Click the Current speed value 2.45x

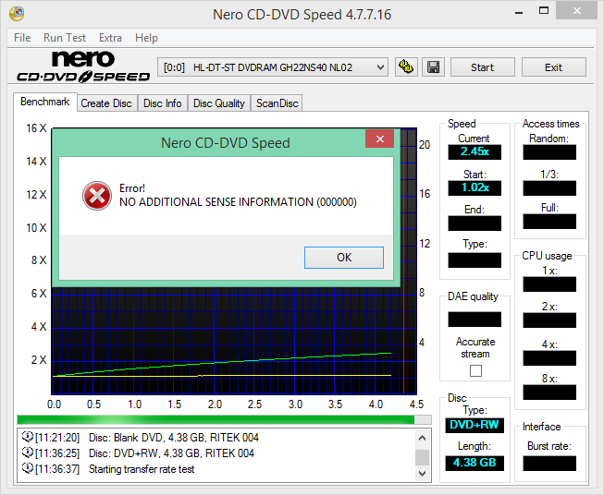point(475,152)
